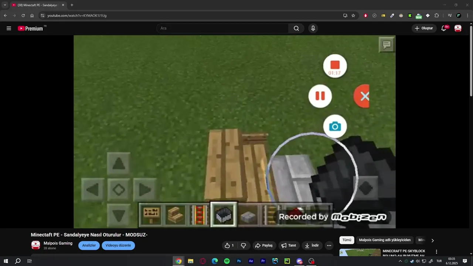
Task: Launch Photoshop from the taskbar
Action: tap(239, 261)
